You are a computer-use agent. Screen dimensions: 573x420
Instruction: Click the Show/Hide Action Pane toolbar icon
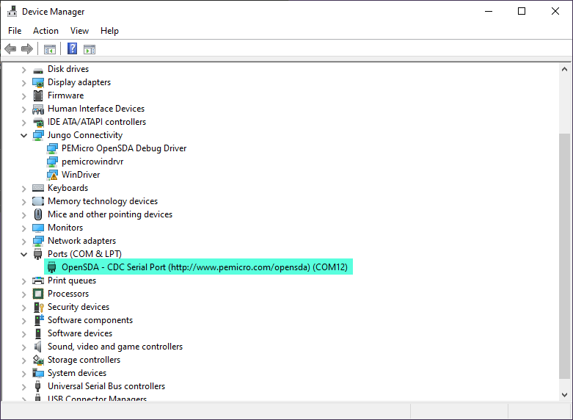[x=90, y=49]
